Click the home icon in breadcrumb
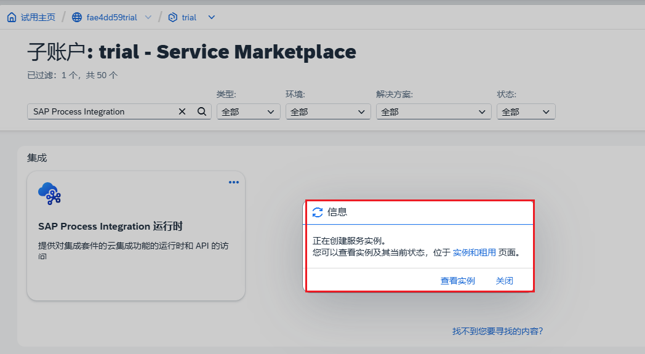645x354 pixels. 11,17
